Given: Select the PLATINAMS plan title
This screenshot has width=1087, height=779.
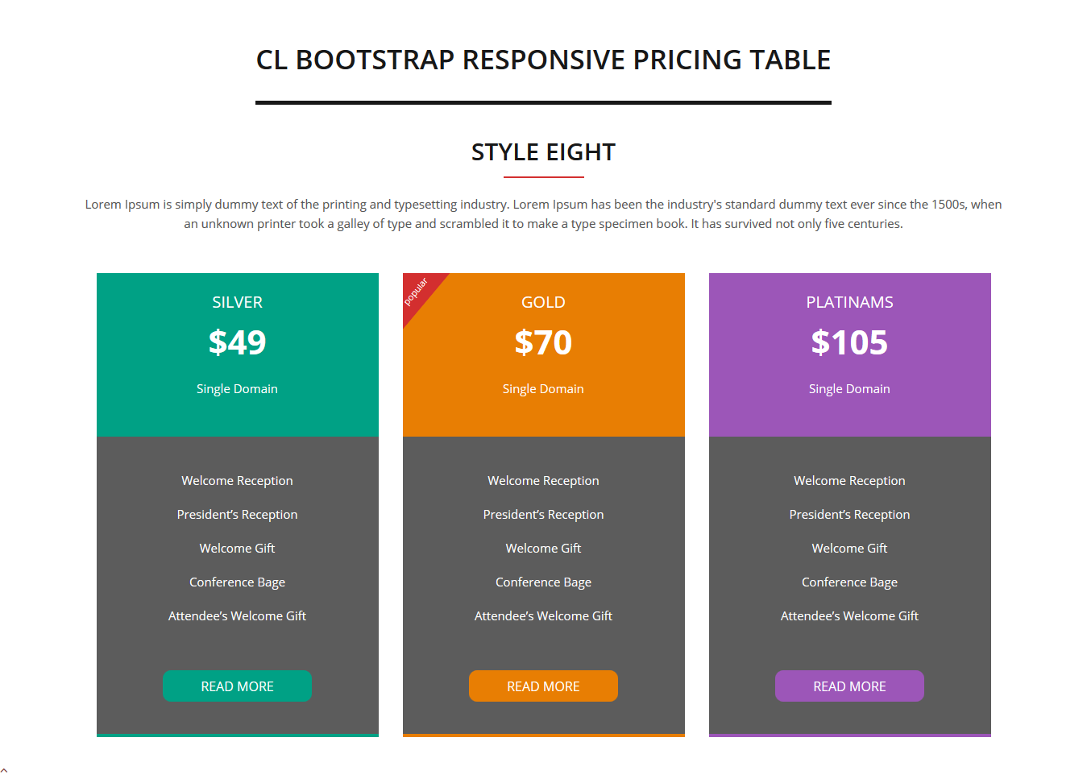Looking at the screenshot, I should tap(849, 302).
